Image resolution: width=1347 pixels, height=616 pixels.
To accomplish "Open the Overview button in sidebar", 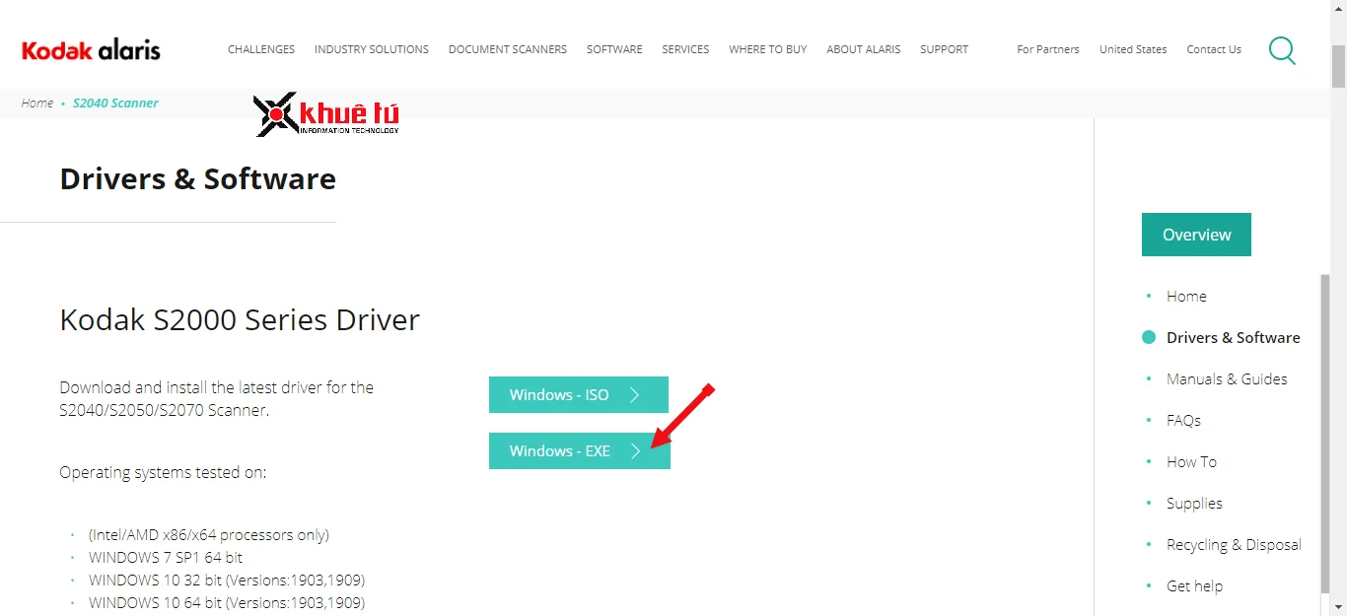I will [1196, 235].
